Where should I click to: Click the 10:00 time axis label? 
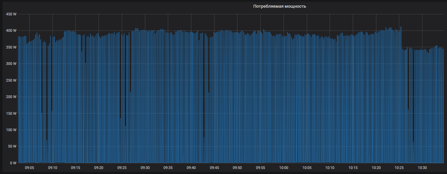pos(284,168)
